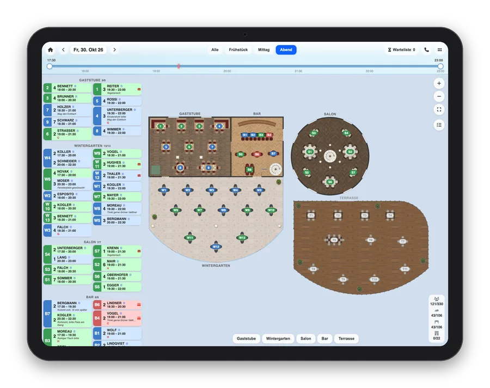Viewport: 490px width, 388px height.
Task: Open the apps grid menu icon
Action: coord(440,50)
